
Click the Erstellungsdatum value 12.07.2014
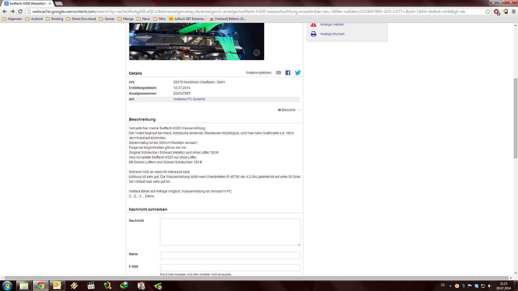[182, 88]
